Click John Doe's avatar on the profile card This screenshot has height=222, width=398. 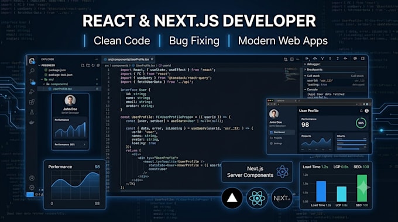pyautogui.click(x=70, y=100)
